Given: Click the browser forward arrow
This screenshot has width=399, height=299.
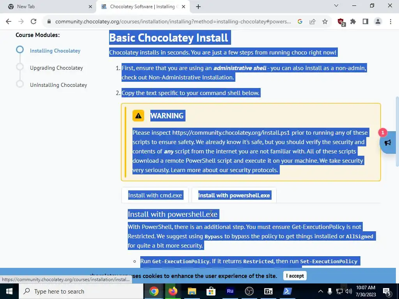Looking at the screenshot, I should click(21, 22).
